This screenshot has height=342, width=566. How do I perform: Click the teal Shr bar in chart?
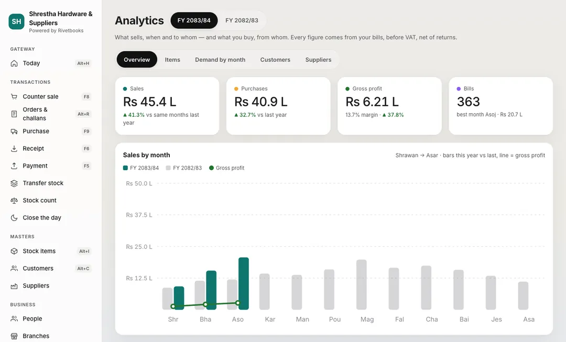coord(179,298)
